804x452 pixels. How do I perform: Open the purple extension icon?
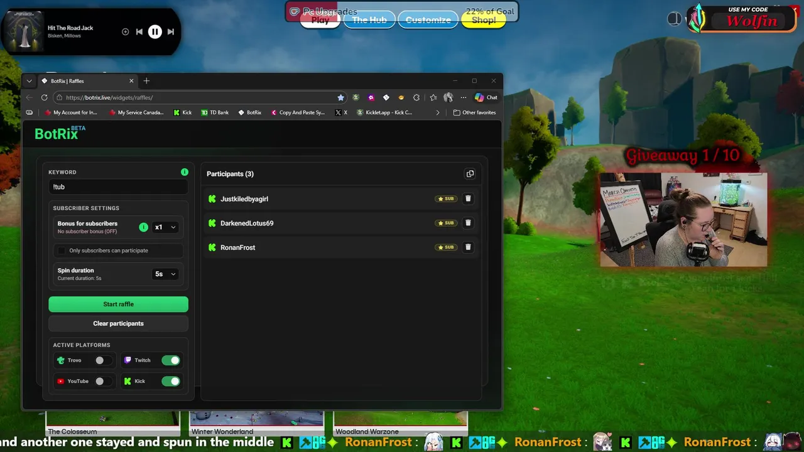(x=371, y=97)
